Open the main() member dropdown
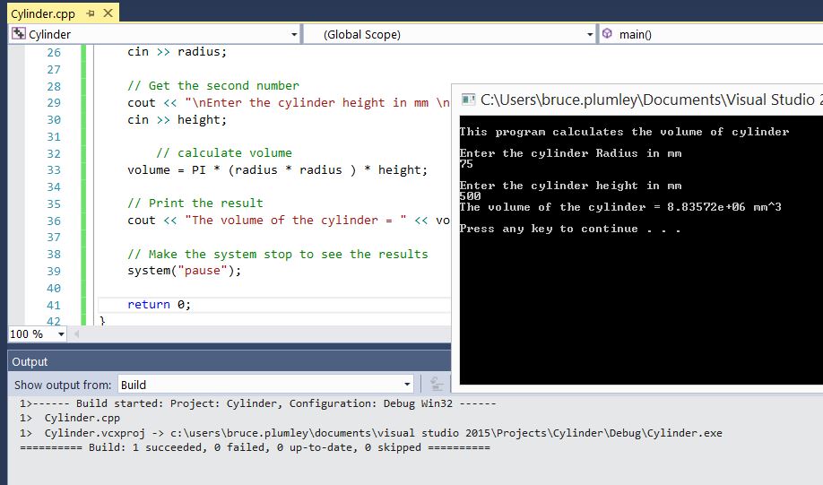This screenshot has width=823, height=485. pos(708,35)
